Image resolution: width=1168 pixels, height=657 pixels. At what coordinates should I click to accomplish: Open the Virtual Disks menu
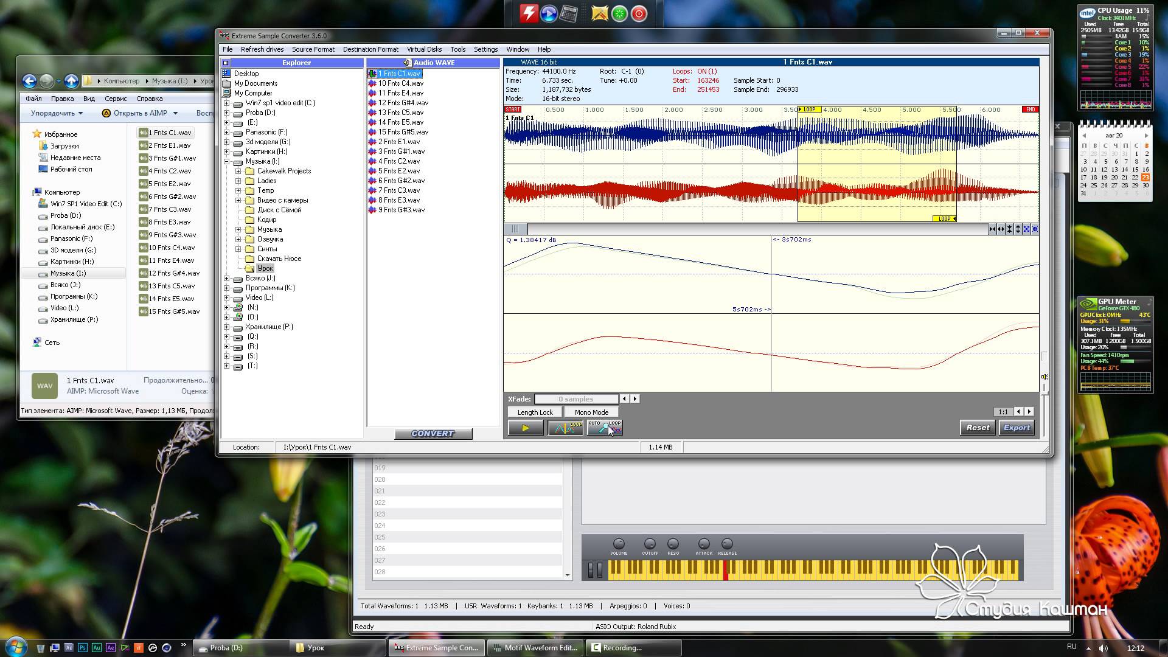tap(424, 49)
